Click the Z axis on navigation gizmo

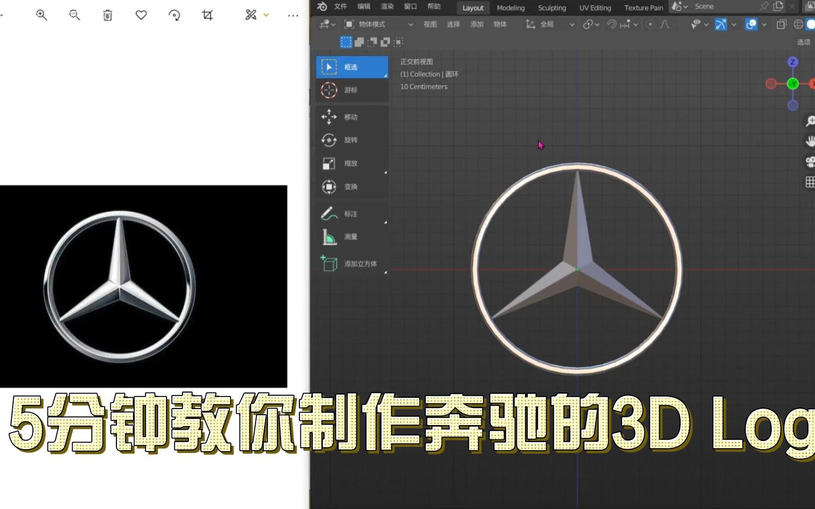click(x=793, y=62)
